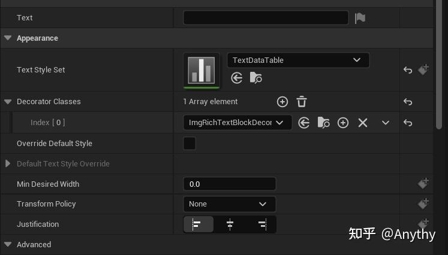This screenshot has width=448, height=255.
Task: Click the Min Desired Width field
Action: click(230, 184)
